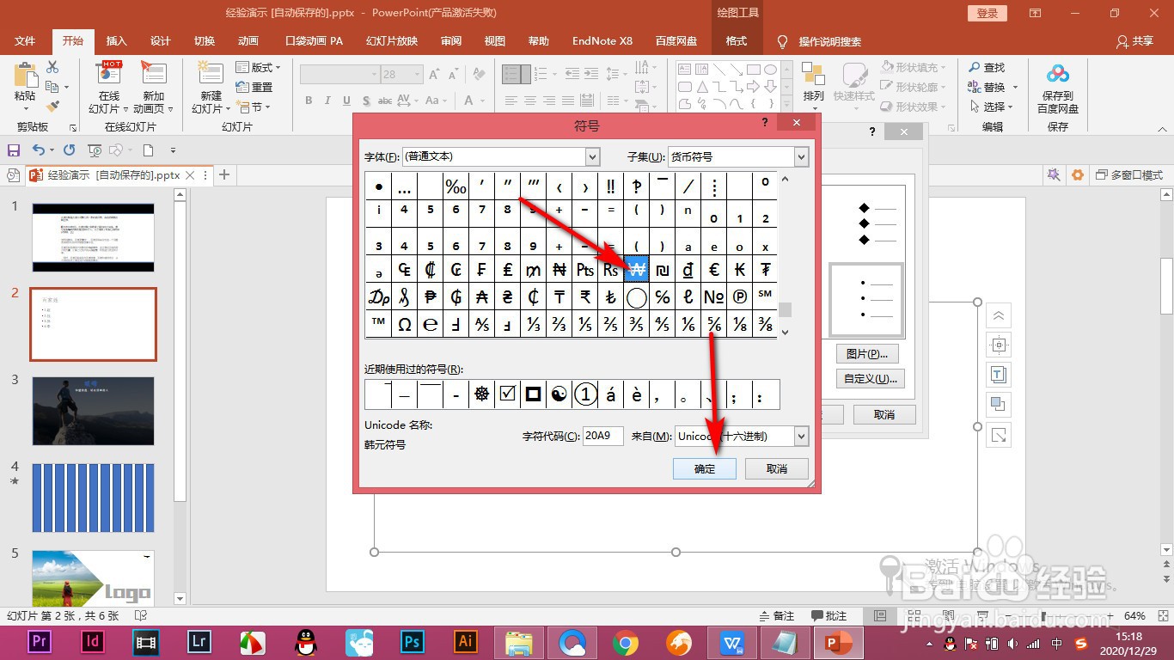Image resolution: width=1174 pixels, height=660 pixels.
Task: Click the 操作说明搜索 light bulb search
Action: [782, 41]
